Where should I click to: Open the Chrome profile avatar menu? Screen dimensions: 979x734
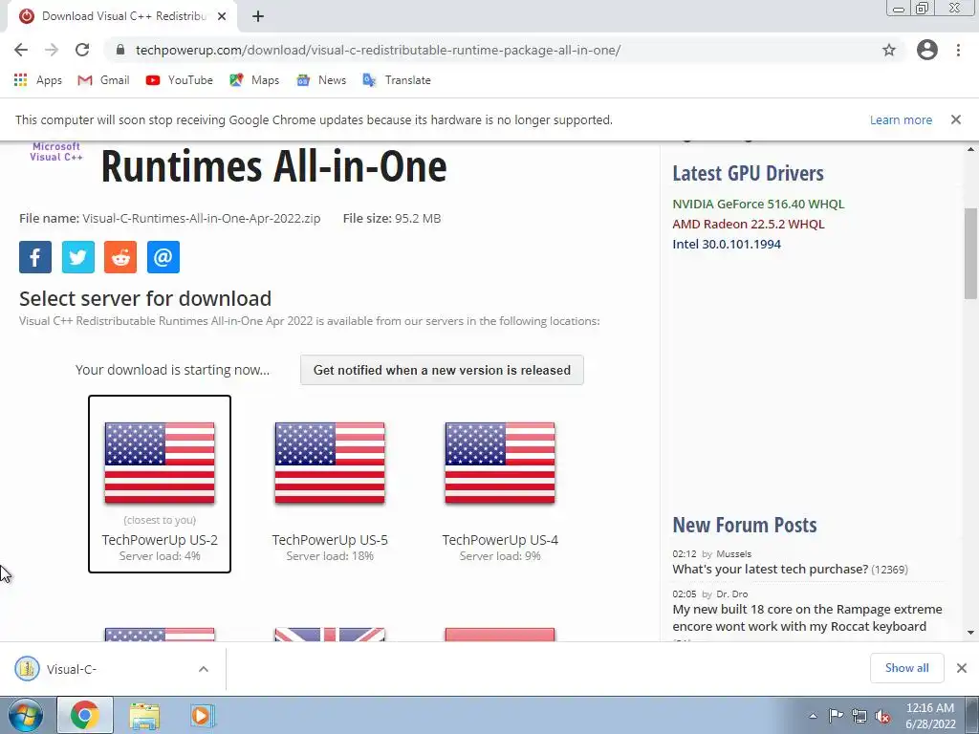tap(927, 50)
